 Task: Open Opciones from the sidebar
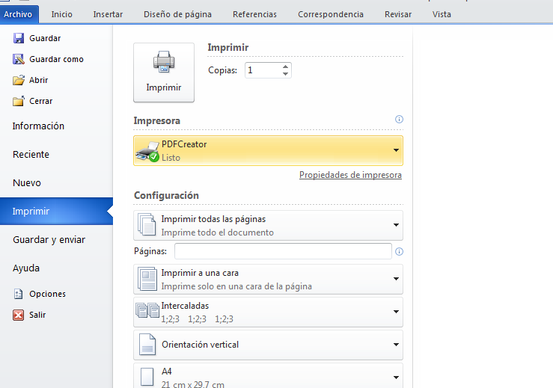coord(19,294)
